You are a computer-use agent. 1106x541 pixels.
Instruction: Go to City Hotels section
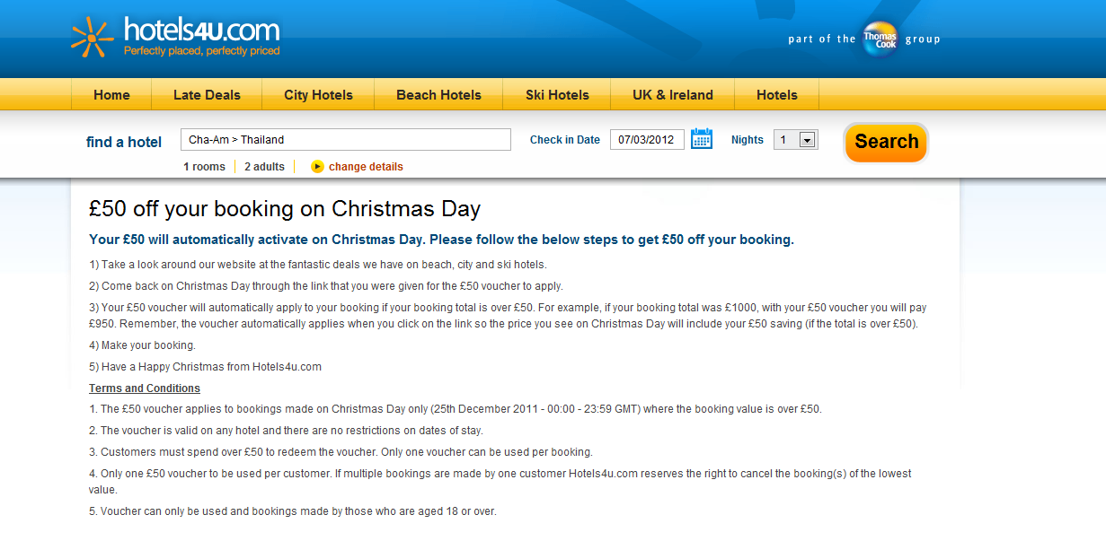[x=318, y=95]
